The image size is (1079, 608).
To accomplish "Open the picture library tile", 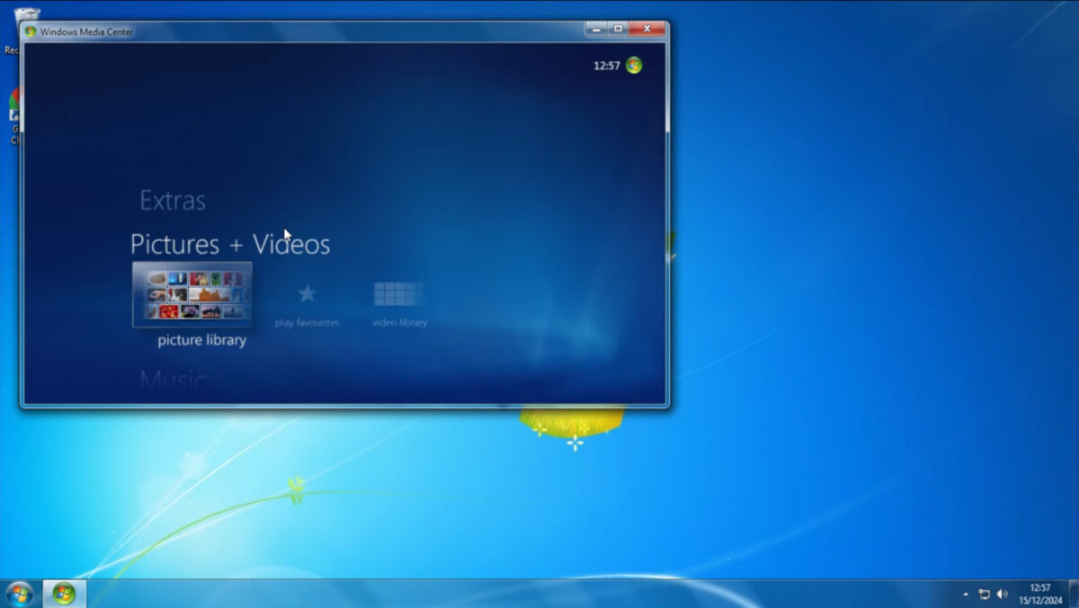I will click(192, 297).
